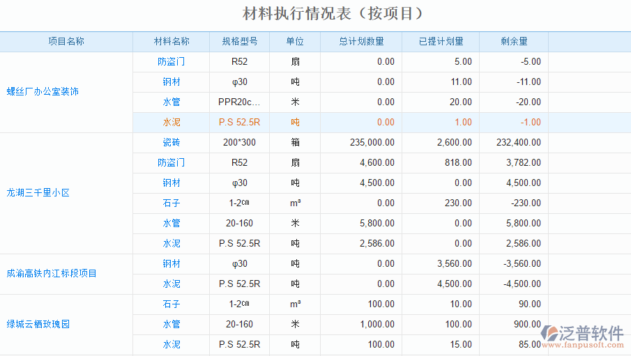Click 石子 material under 绿城云栖玫瑰园
The width and height of the screenshot is (631, 356).
click(171, 304)
